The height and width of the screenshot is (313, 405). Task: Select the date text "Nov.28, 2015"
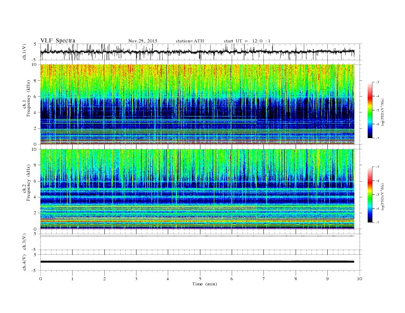(x=143, y=41)
